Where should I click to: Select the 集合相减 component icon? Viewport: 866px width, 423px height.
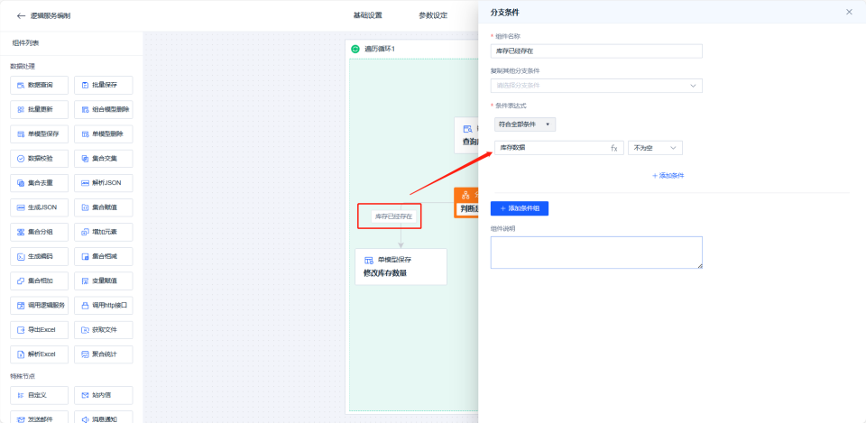[x=85, y=257]
